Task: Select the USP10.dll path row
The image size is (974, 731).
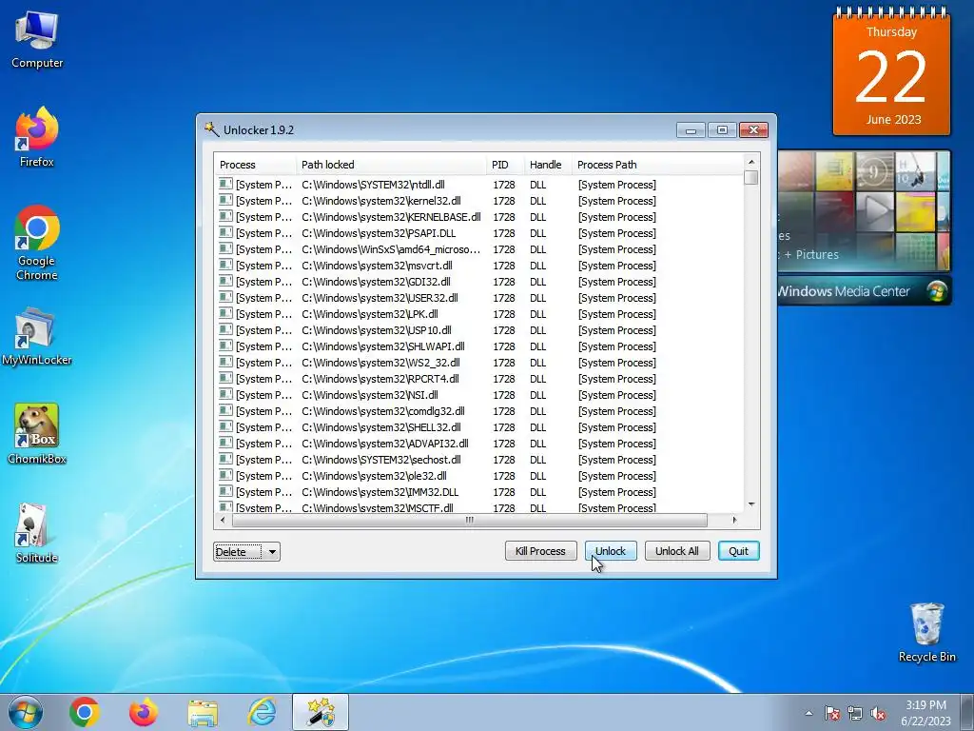Action: 377,330
